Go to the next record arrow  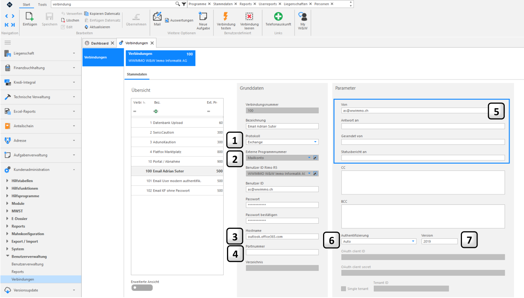tap(13, 16)
